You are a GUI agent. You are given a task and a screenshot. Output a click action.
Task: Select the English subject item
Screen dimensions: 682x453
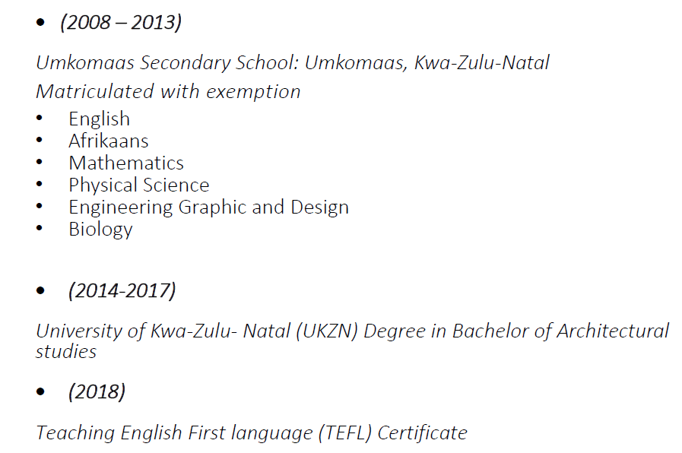coord(99,119)
